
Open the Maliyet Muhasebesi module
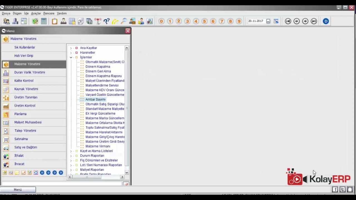pyautogui.click(x=34, y=122)
